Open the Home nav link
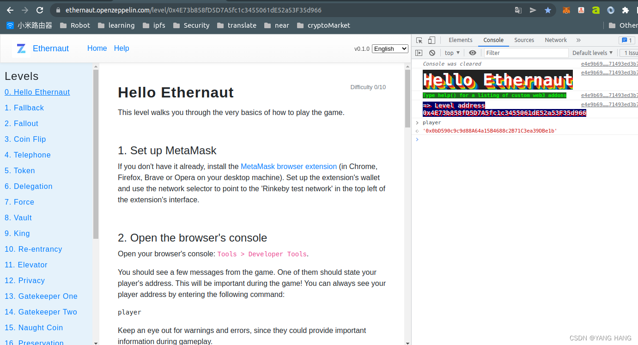The width and height of the screenshot is (638, 345). 97,48
